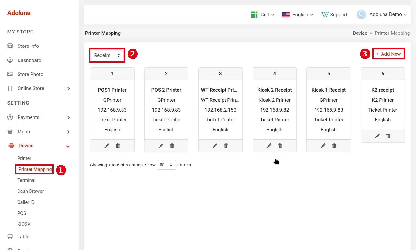Edit the K2 receipt mapping

pos(377,136)
